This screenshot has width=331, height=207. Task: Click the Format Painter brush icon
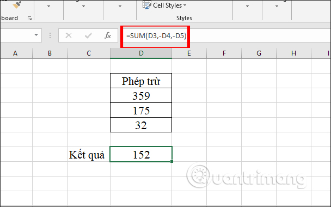tap(17, 4)
